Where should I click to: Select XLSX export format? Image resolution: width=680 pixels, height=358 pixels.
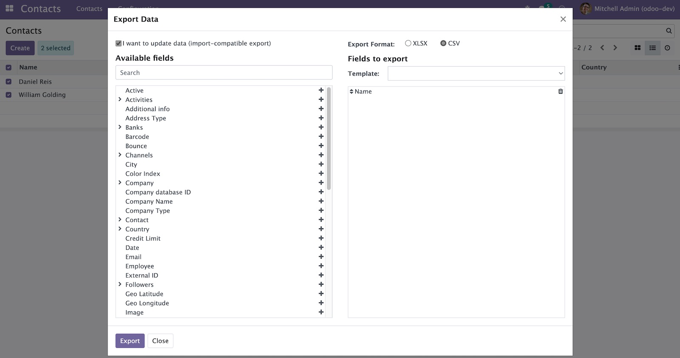click(408, 43)
